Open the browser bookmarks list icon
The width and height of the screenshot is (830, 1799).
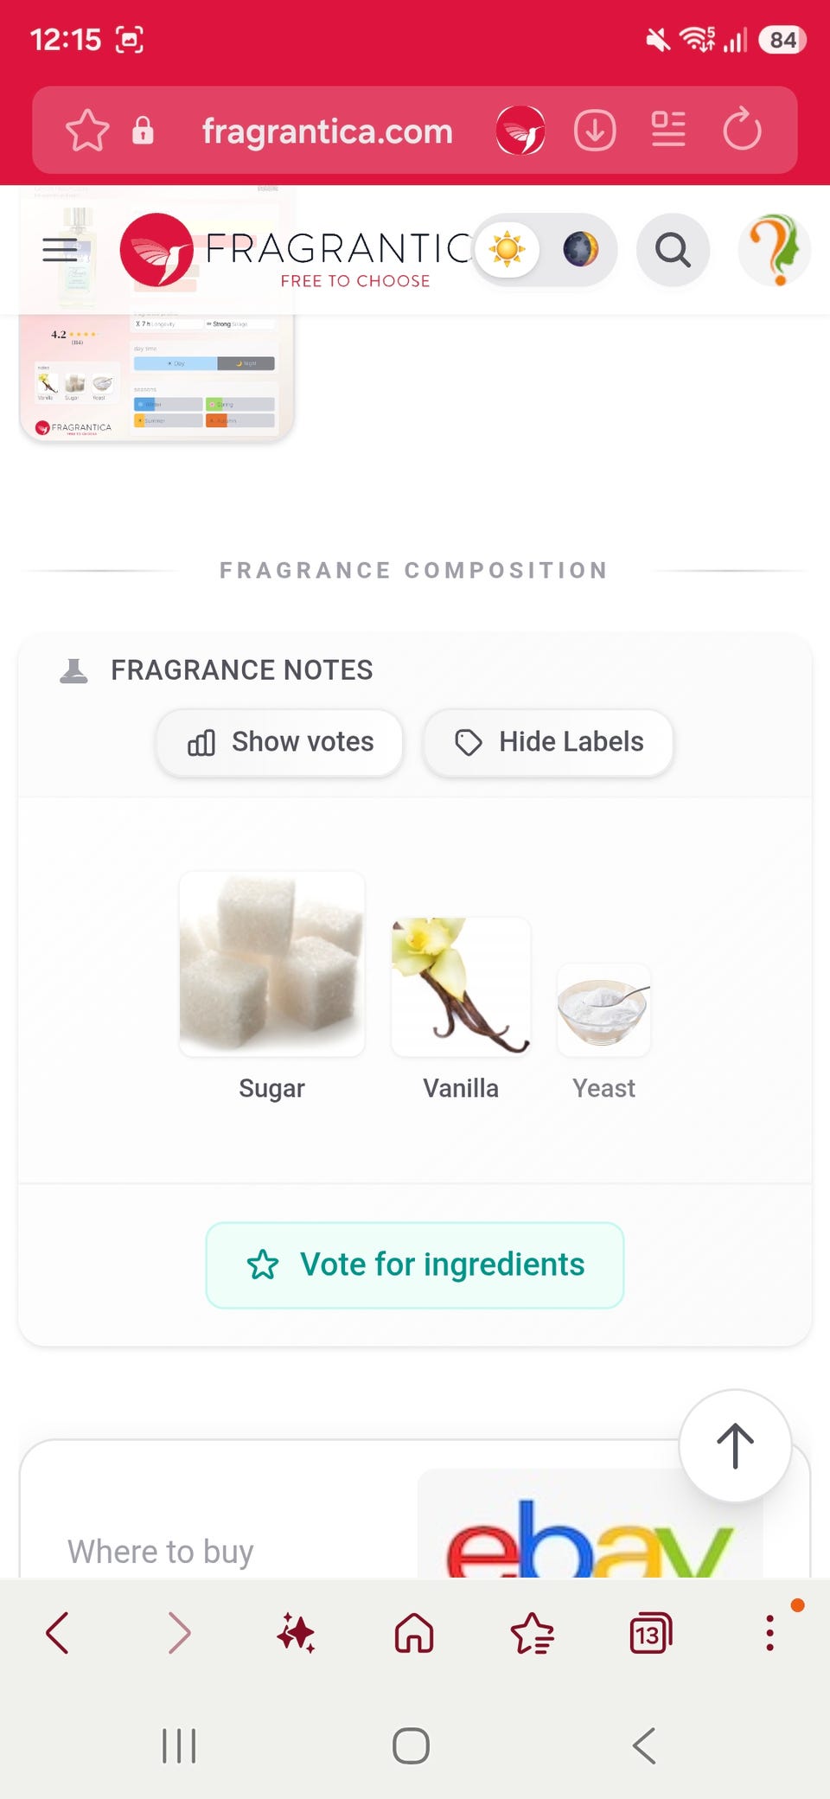click(x=533, y=1633)
